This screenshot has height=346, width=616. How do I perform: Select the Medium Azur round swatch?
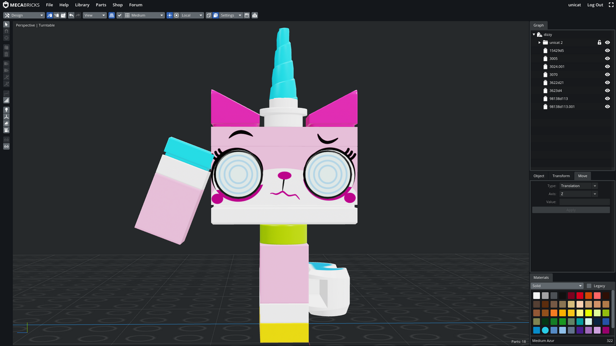(x=545, y=330)
